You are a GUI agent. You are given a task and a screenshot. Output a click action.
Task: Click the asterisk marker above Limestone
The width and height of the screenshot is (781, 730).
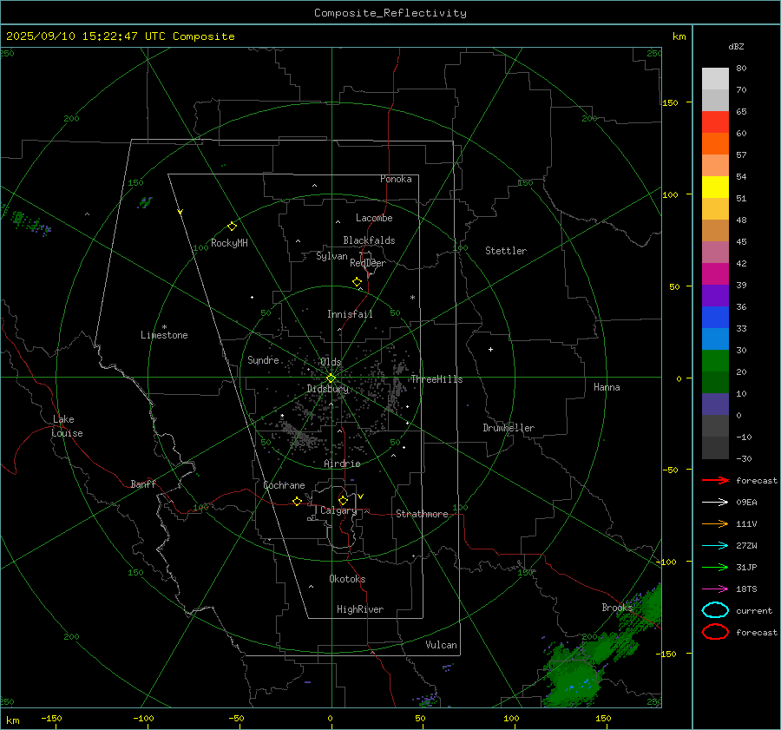pyautogui.click(x=164, y=327)
